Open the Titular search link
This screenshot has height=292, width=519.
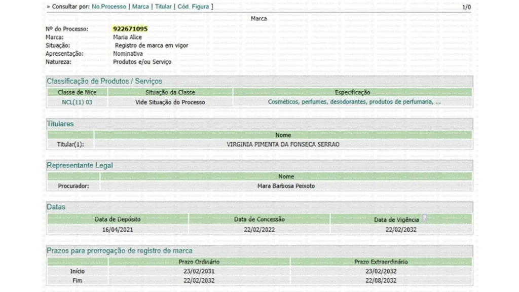(x=163, y=6)
